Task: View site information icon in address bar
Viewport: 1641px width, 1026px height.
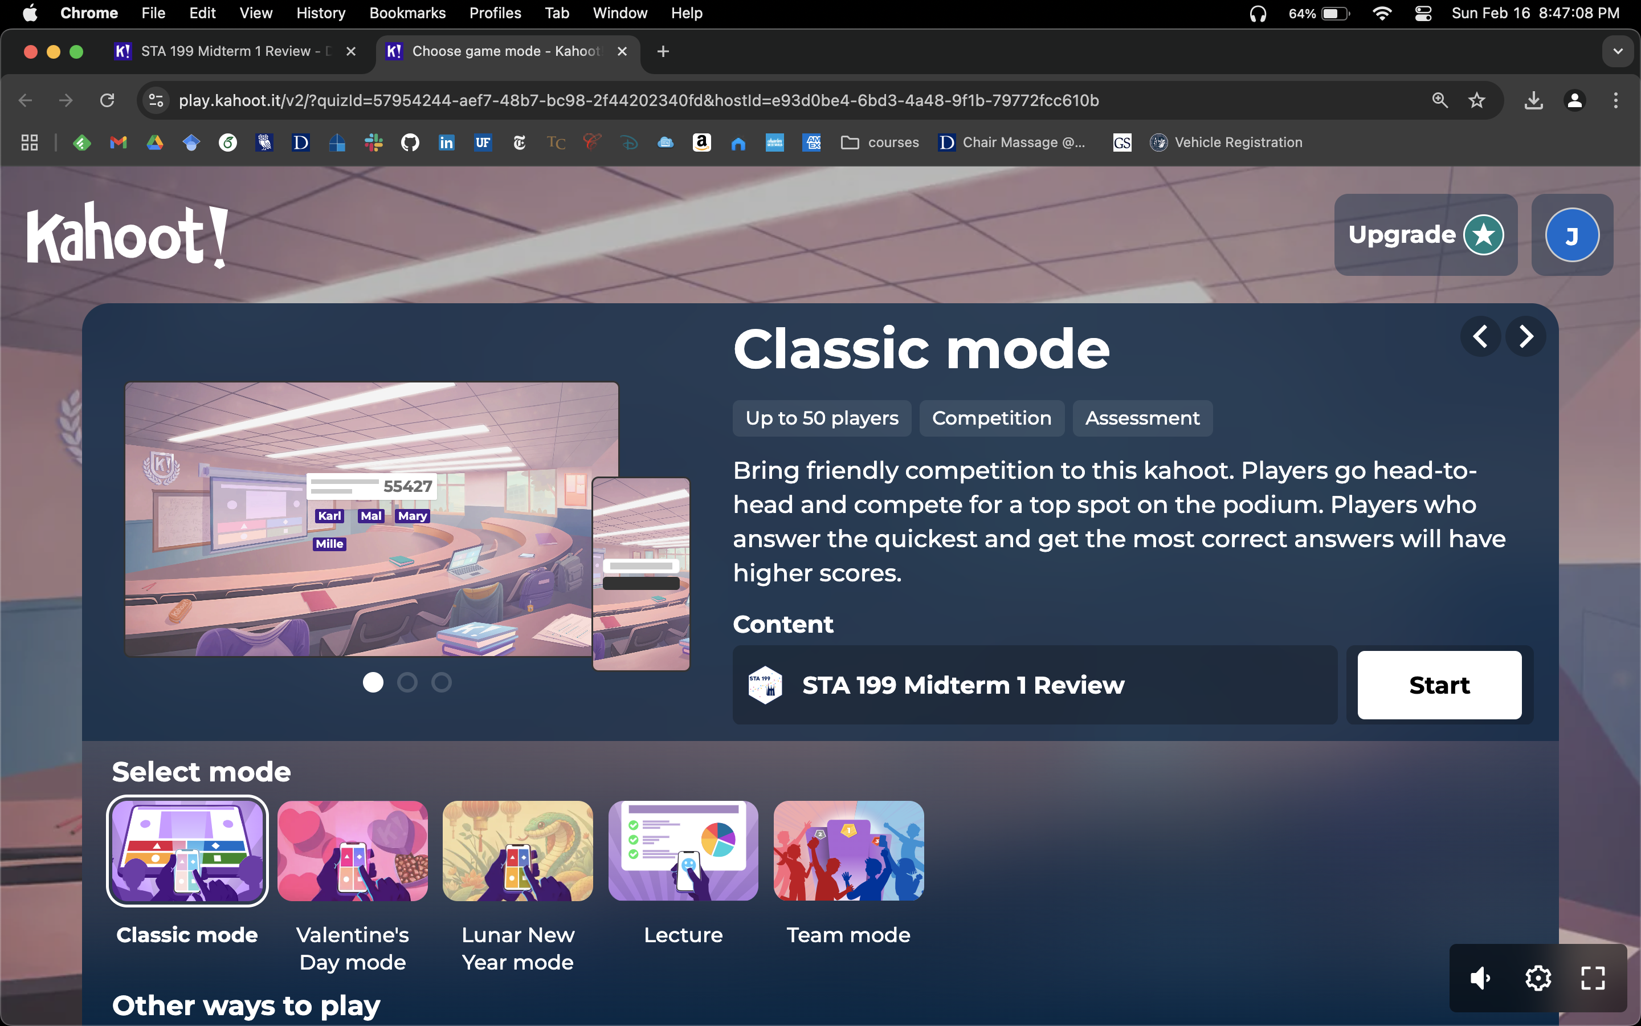Action: [x=156, y=100]
